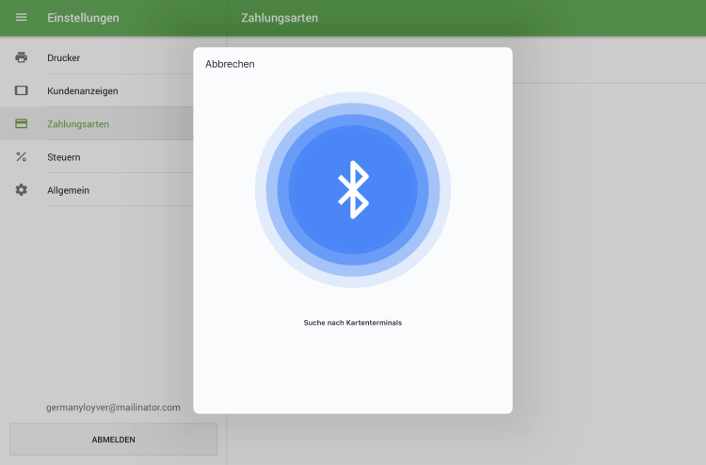Open the Drucker settings
This screenshot has width=706, height=465.
[97, 57]
